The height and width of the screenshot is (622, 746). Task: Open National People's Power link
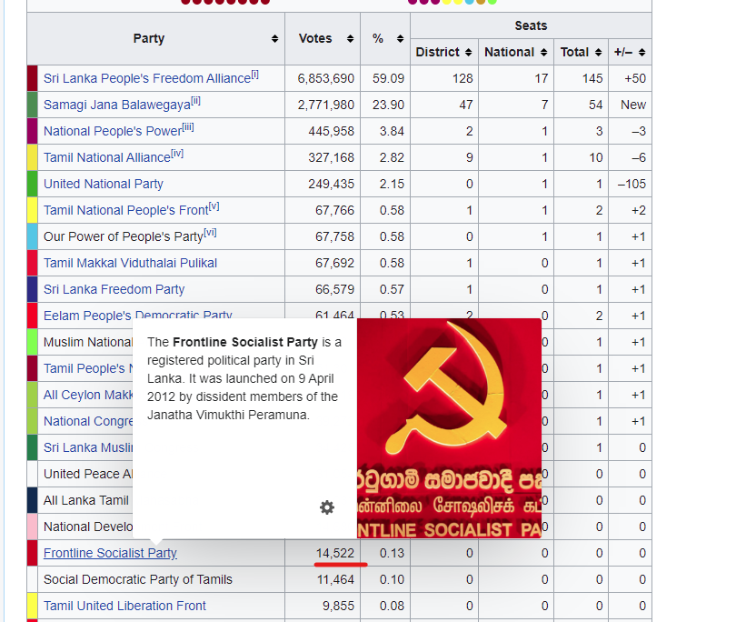(113, 131)
